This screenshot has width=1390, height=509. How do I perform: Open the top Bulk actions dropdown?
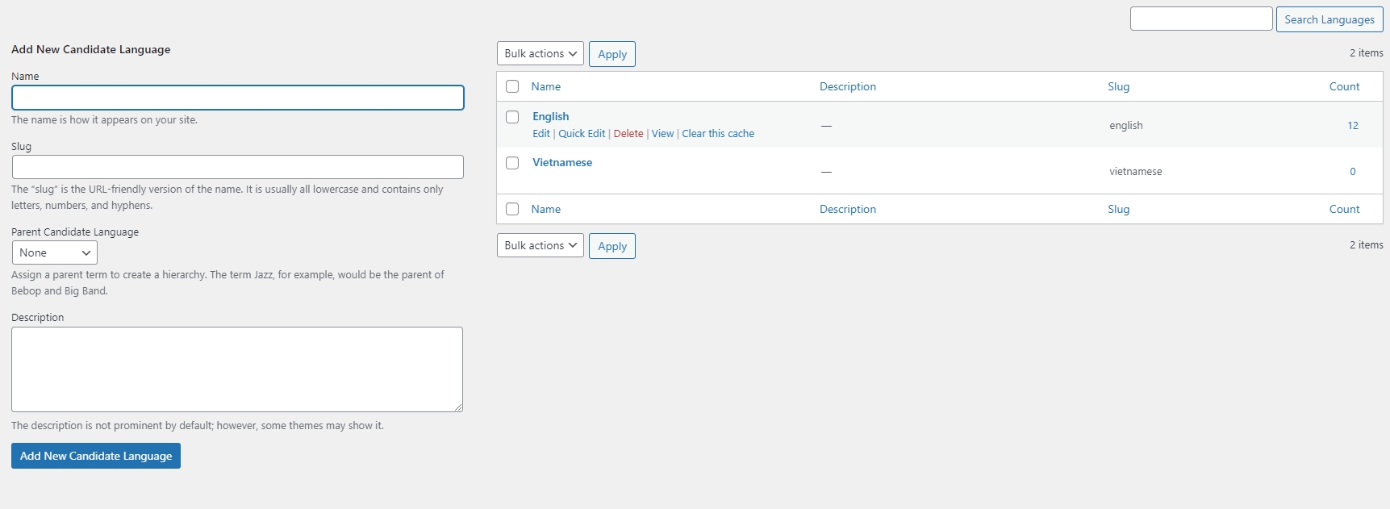click(540, 54)
